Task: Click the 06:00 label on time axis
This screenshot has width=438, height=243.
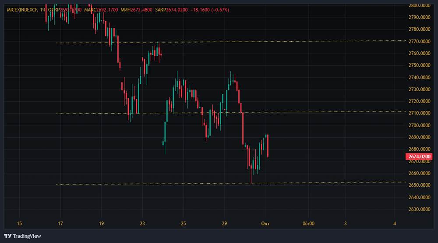Action: (x=308, y=224)
